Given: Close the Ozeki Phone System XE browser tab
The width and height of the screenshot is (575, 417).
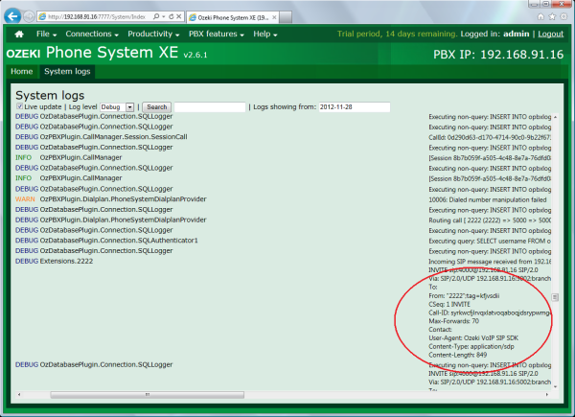Looking at the screenshot, I should click(x=274, y=17).
